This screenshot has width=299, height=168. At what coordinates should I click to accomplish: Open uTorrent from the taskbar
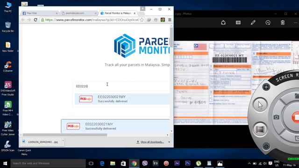point(198,163)
